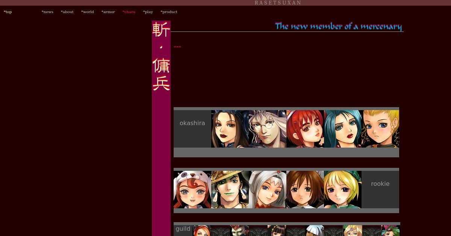451x236 pixels.
Task: Select the grey-haired man with glasses portrait
Action: click(268, 129)
